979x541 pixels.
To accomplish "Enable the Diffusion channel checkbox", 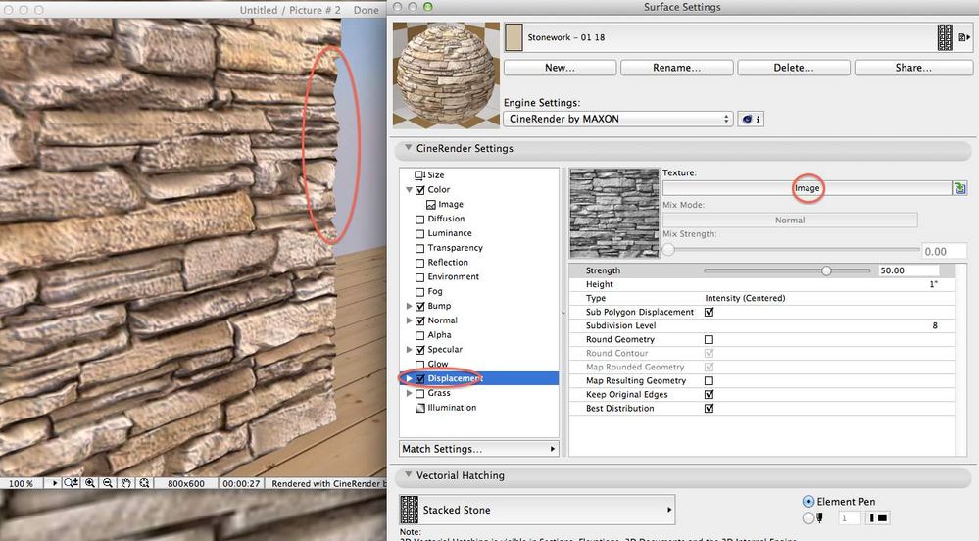I will (420, 219).
